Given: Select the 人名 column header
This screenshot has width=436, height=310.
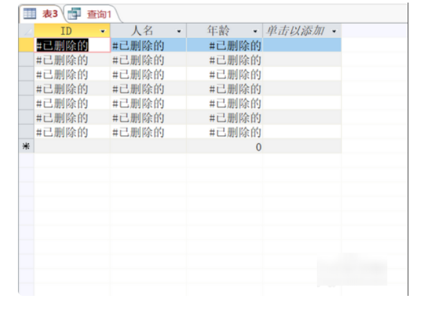Looking at the screenshot, I should coord(149,31).
